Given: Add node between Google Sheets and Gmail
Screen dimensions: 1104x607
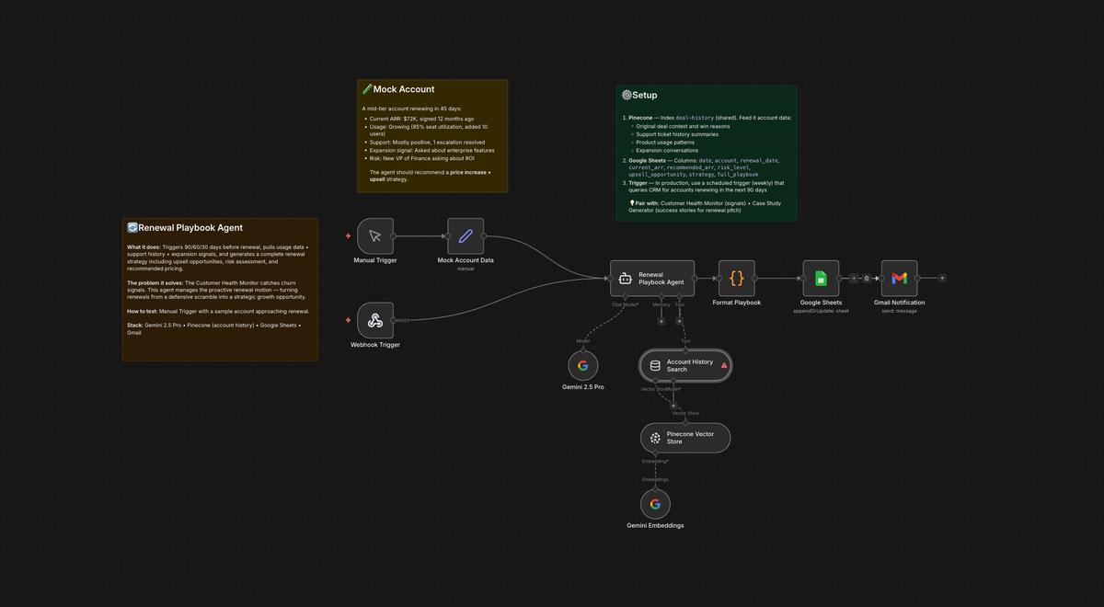Looking at the screenshot, I should click(x=854, y=278).
